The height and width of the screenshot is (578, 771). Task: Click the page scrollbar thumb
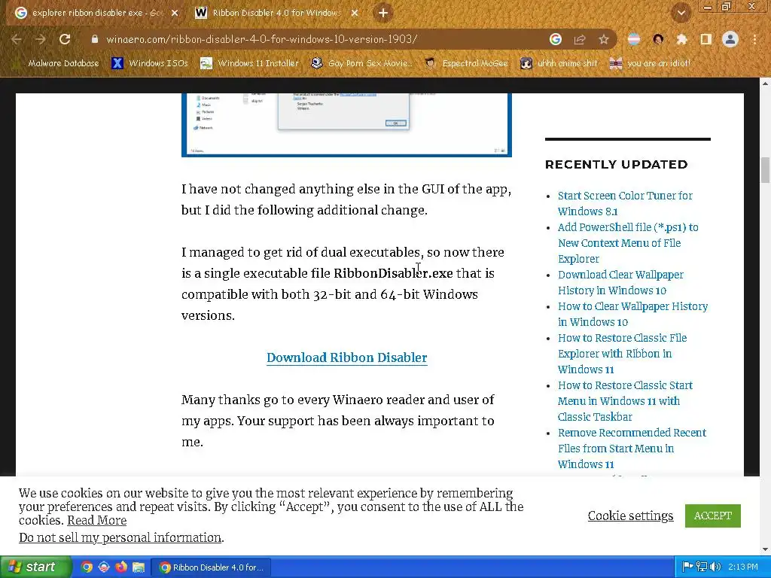tap(765, 170)
